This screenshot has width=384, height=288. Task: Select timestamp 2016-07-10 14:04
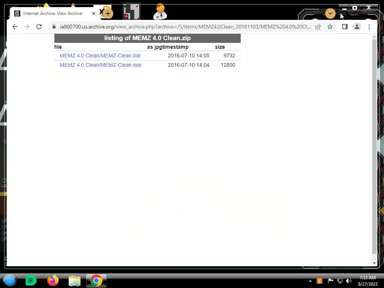pyautogui.click(x=188, y=65)
